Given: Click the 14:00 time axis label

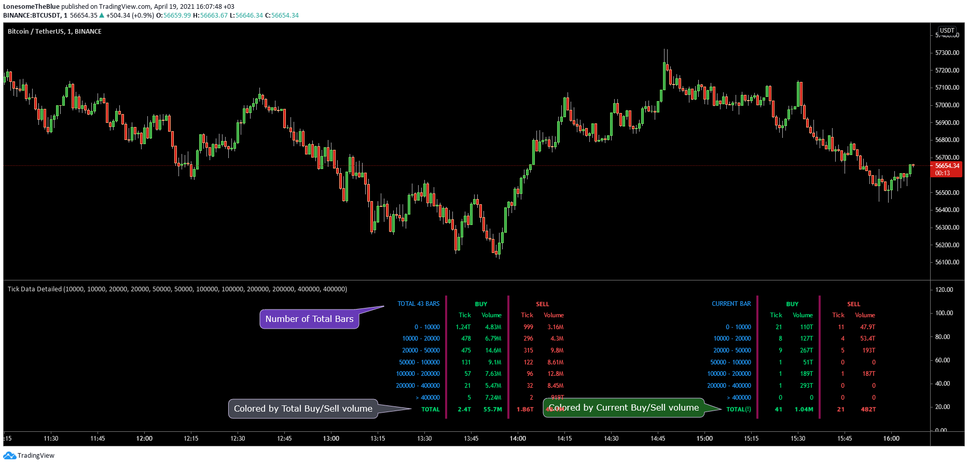Looking at the screenshot, I should 518,439.
